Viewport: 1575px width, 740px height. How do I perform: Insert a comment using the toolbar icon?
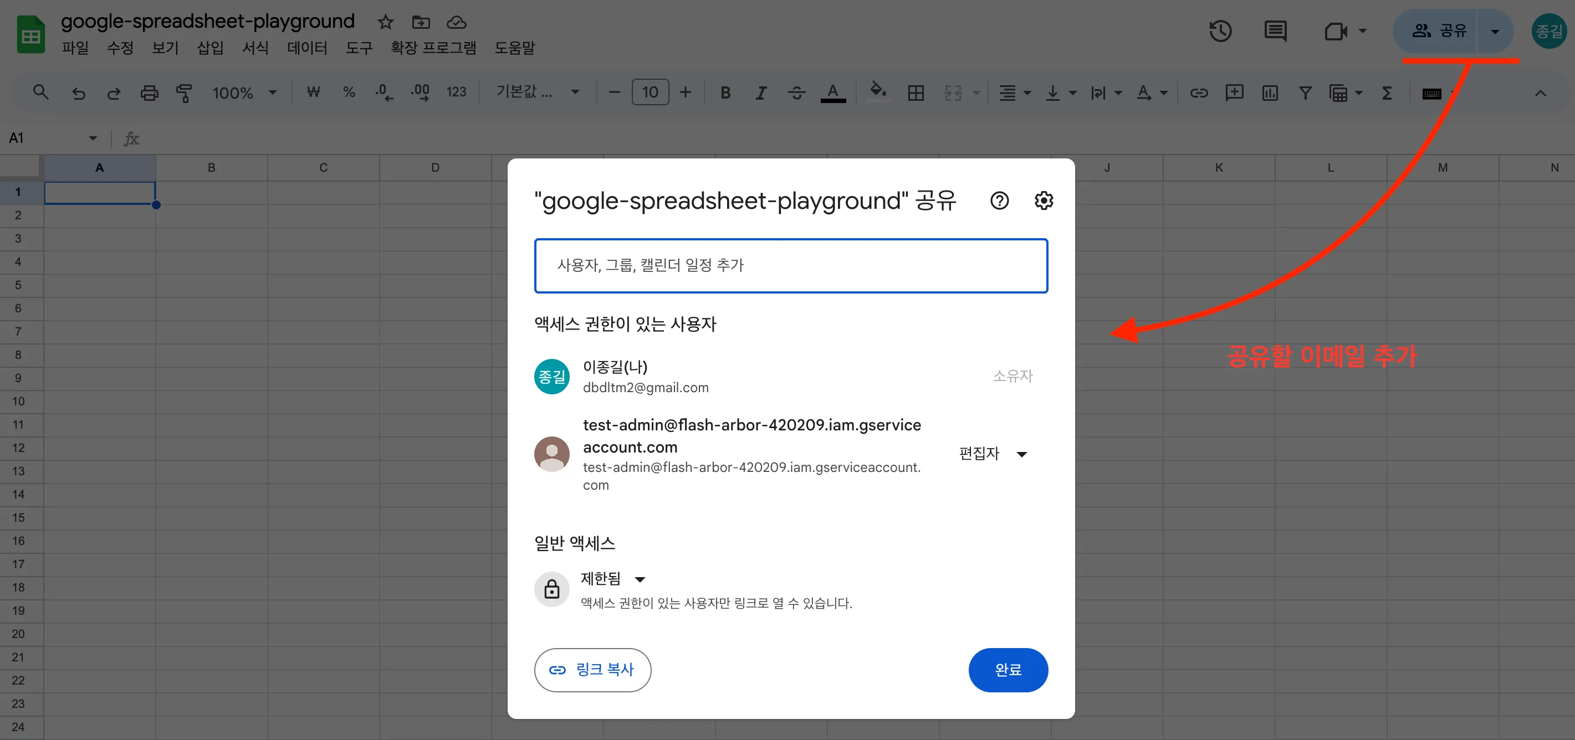coord(1234,92)
